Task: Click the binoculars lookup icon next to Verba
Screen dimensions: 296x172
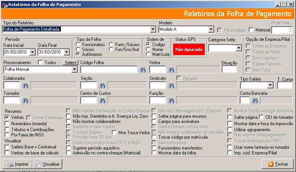Action: pyautogui.click(x=171, y=69)
